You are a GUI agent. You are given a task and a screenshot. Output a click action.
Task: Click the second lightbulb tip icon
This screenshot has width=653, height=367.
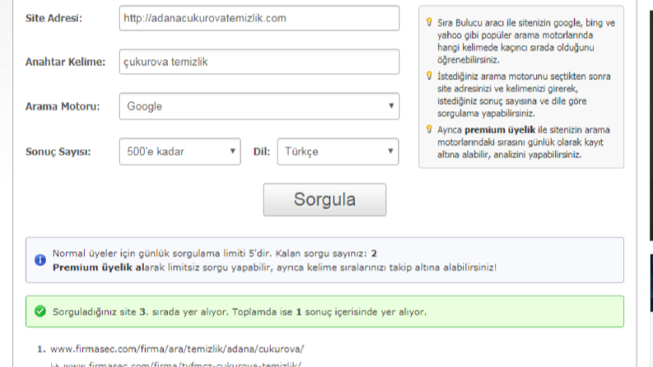(x=429, y=76)
